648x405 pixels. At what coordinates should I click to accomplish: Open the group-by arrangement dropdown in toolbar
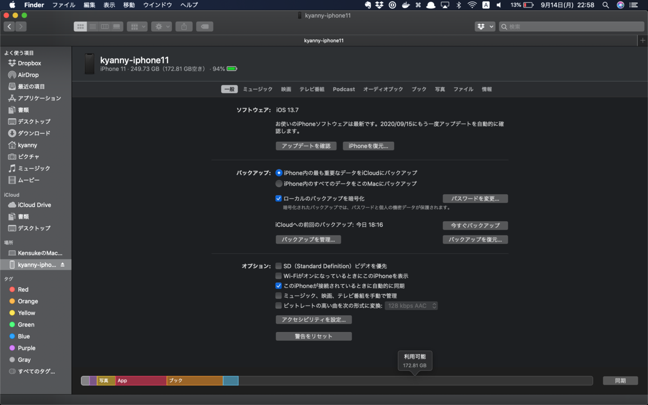[x=137, y=26]
